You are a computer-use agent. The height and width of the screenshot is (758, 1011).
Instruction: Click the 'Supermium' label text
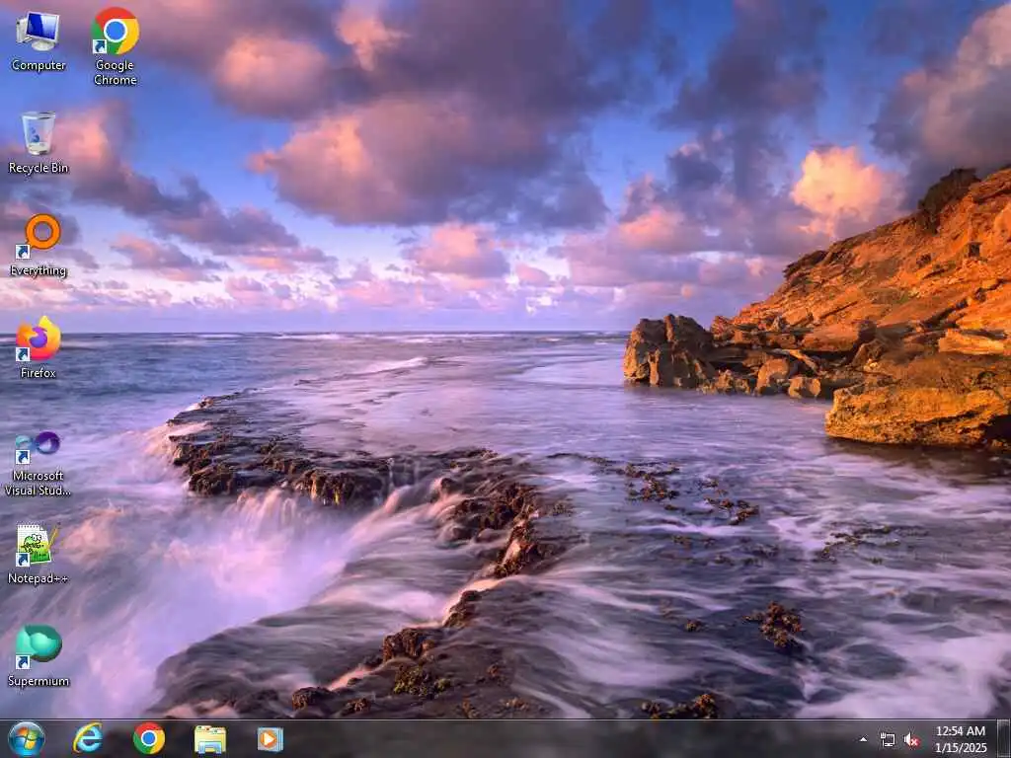pyautogui.click(x=39, y=681)
